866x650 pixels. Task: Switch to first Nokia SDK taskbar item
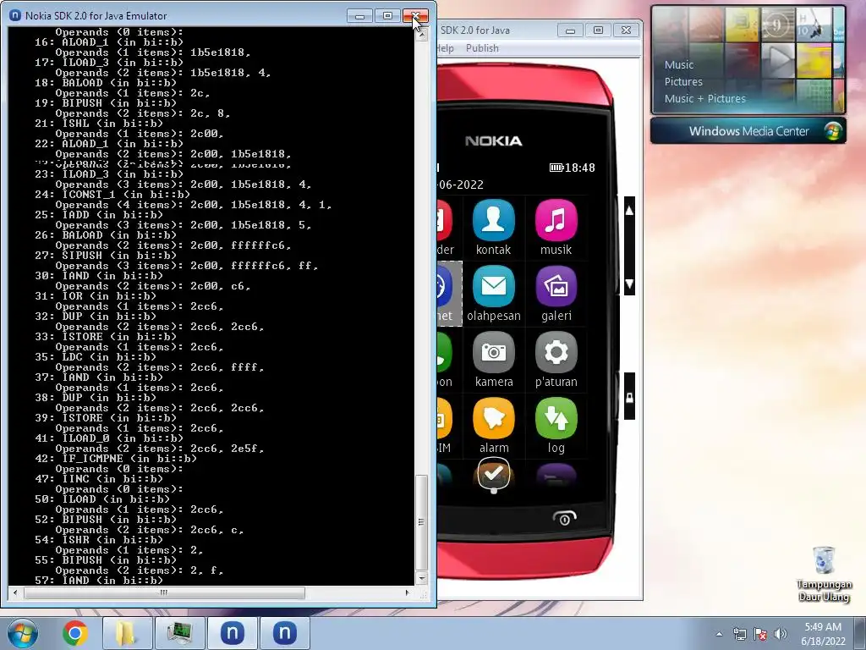[x=233, y=633]
